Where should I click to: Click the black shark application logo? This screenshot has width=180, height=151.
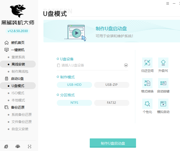(x=18, y=11)
